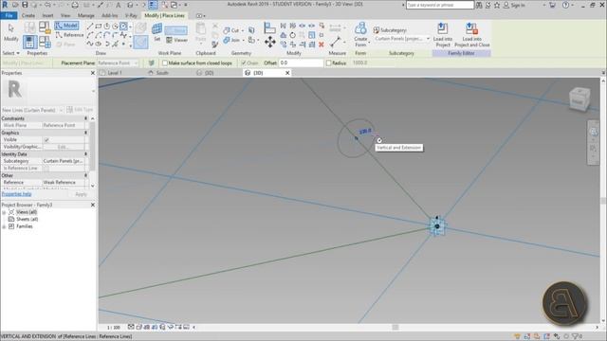The width and height of the screenshot is (607, 341).
Task: Click Load into Project and Close
Action: click(x=472, y=35)
